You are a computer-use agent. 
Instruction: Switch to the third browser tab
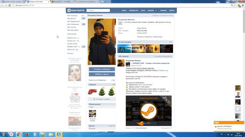pyautogui.click(x=63, y=2)
